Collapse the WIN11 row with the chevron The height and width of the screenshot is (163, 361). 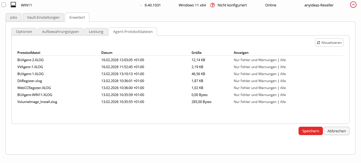[353, 5]
